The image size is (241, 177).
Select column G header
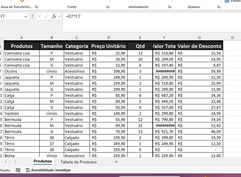199,38
